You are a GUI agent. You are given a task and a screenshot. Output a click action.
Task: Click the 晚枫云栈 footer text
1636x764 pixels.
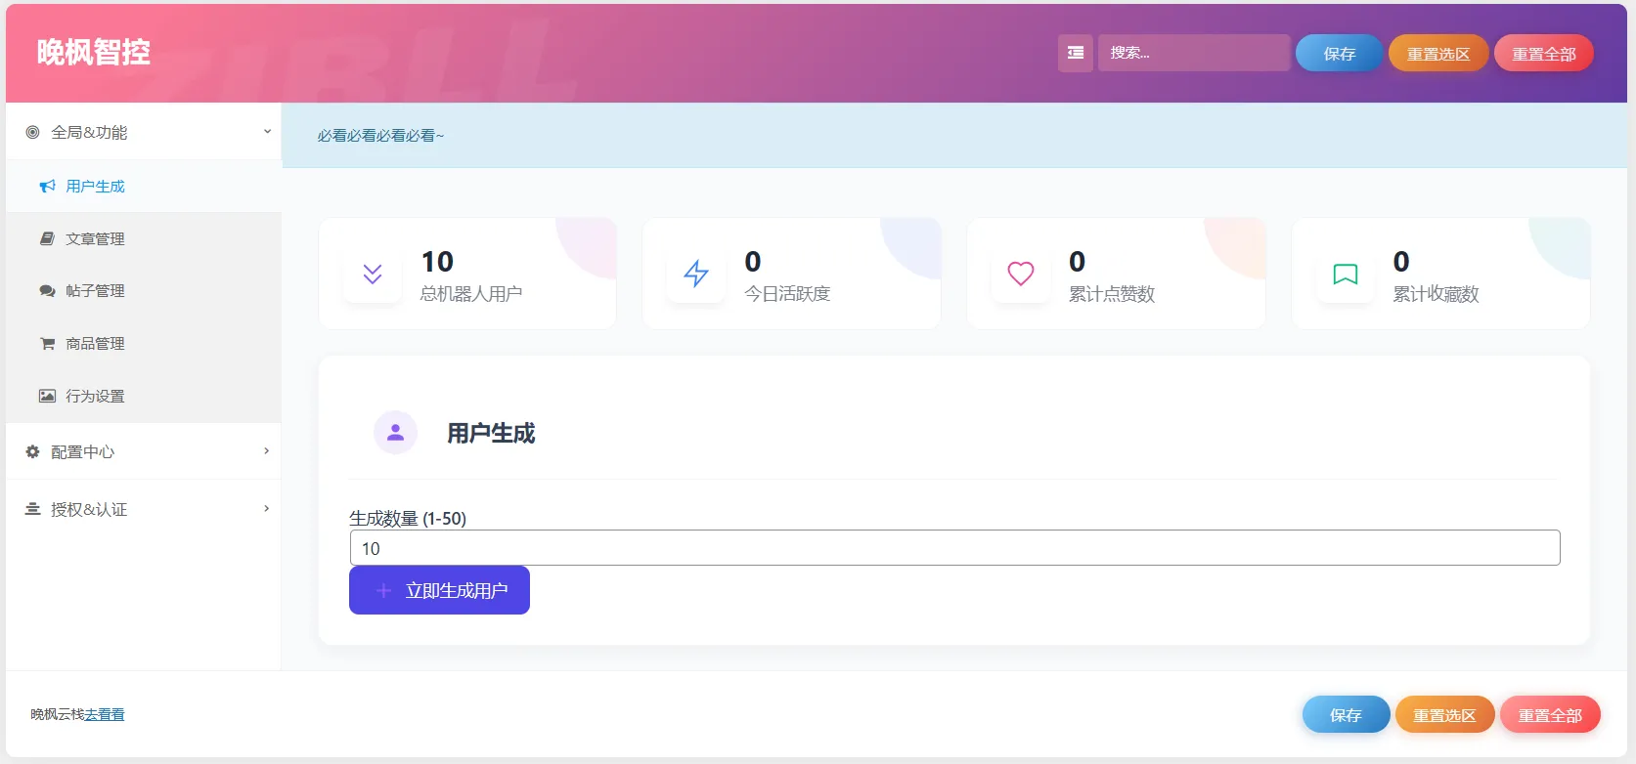click(x=58, y=714)
